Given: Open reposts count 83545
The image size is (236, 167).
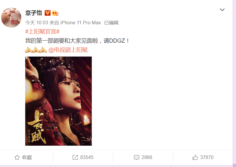Looking at the screenshot, I should pyautogui.click(x=87, y=157).
